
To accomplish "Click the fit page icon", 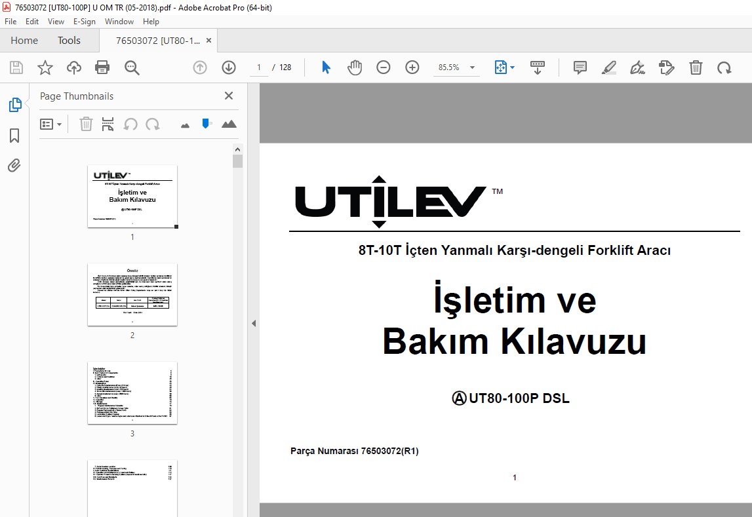I will click(x=500, y=67).
